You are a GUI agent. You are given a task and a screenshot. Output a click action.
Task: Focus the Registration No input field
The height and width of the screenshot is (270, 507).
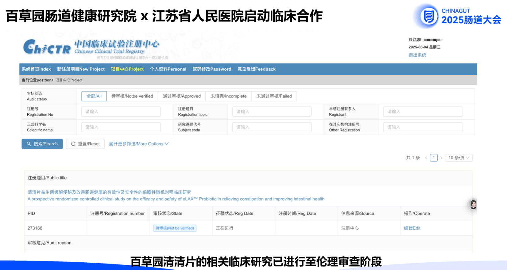(x=121, y=112)
